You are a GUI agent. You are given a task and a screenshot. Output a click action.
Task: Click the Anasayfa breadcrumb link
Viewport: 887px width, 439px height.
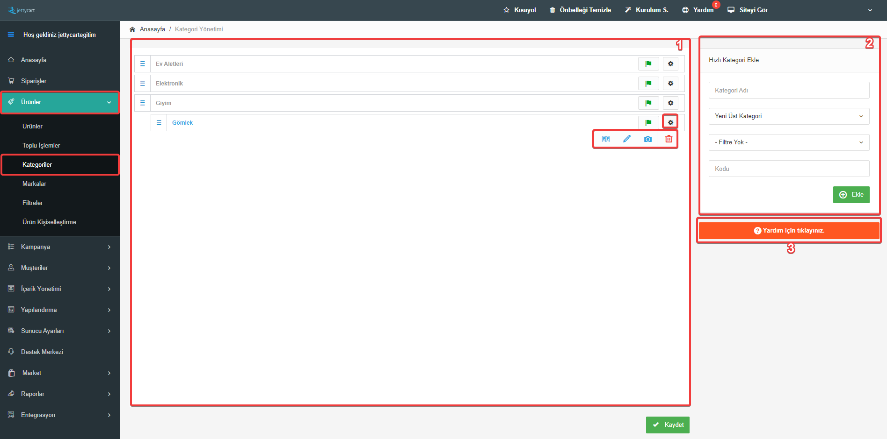[x=153, y=29]
